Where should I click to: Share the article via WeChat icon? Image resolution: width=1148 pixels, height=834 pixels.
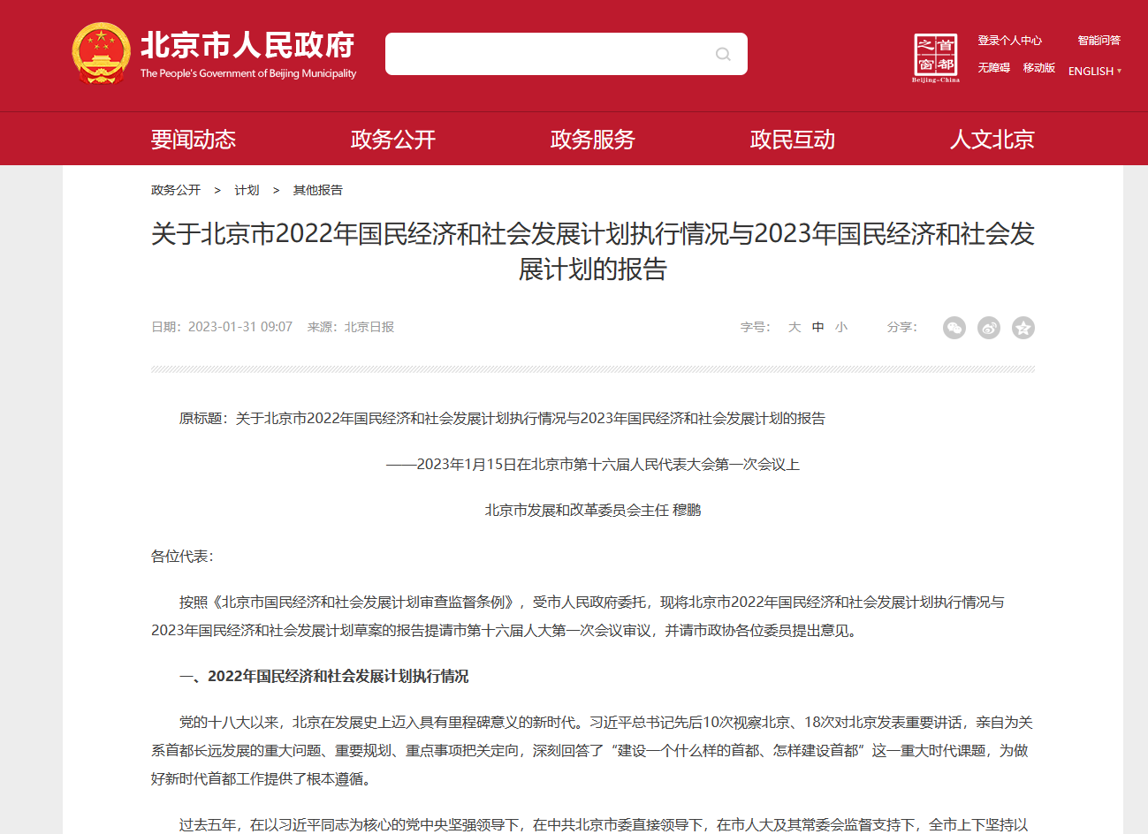point(954,328)
